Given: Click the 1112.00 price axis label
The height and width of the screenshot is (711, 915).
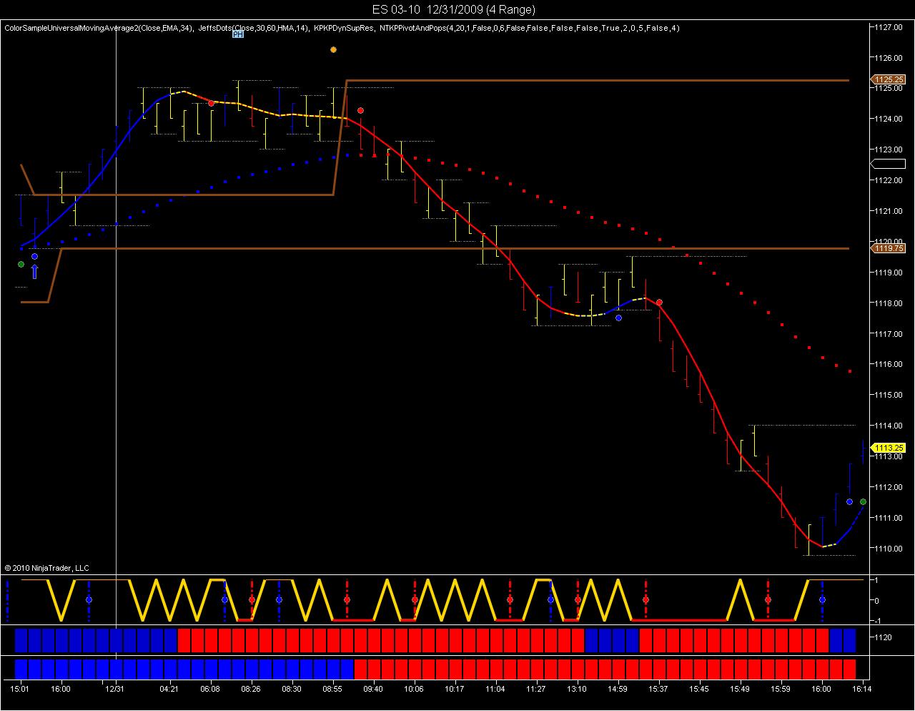Looking at the screenshot, I should coord(888,487).
